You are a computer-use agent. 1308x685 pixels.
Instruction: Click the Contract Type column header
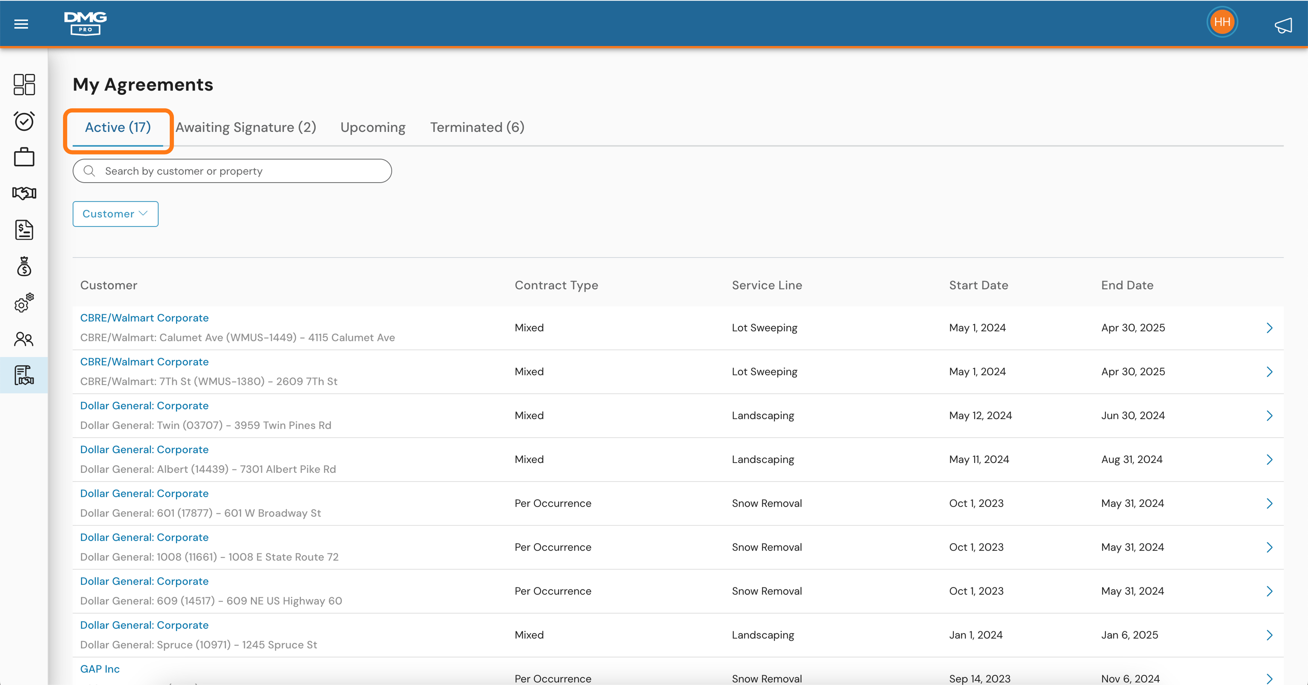click(x=556, y=285)
